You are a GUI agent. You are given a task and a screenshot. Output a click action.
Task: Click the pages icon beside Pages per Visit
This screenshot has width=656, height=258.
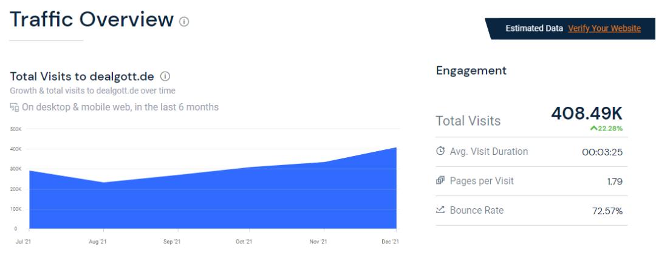tap(441, 181)
